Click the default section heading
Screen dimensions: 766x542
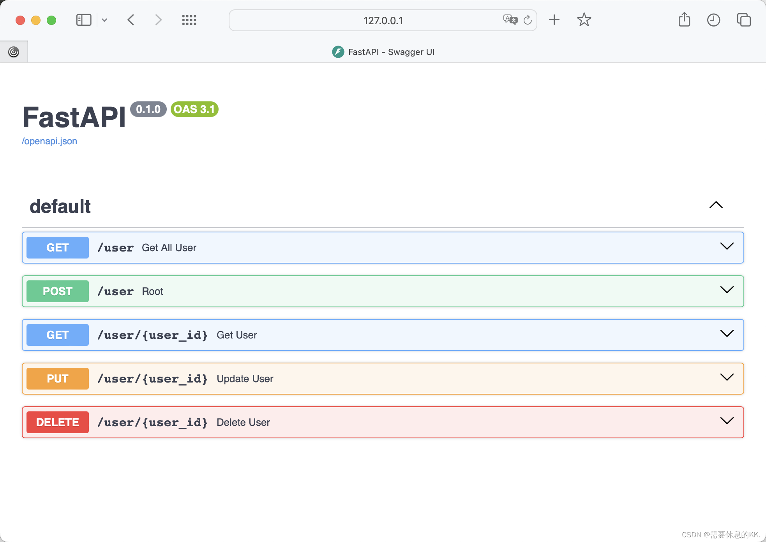tap(60, 206)
